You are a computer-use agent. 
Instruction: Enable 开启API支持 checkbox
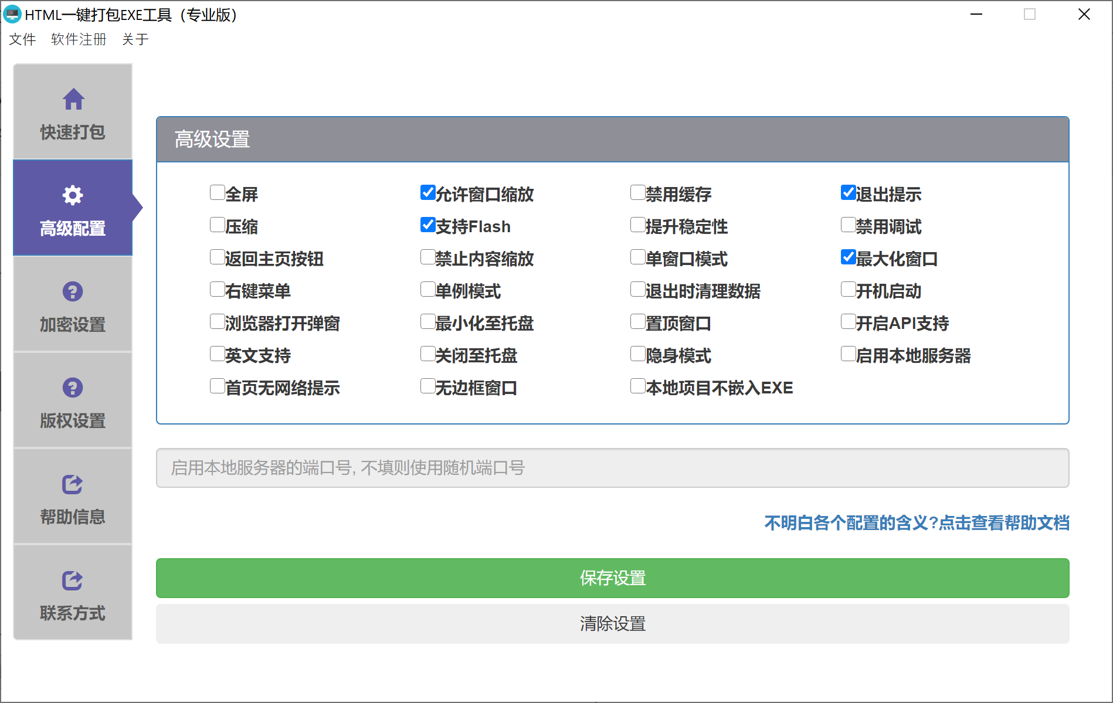(849, 321)
